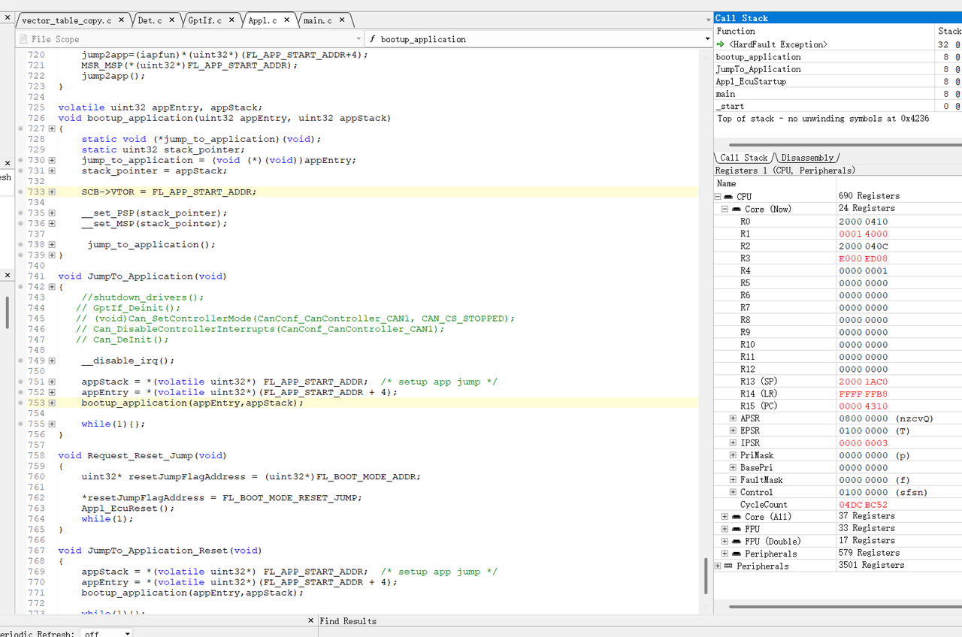
Task: Toggle breakpoint marker on line 731
Action: tap(20, 171)
